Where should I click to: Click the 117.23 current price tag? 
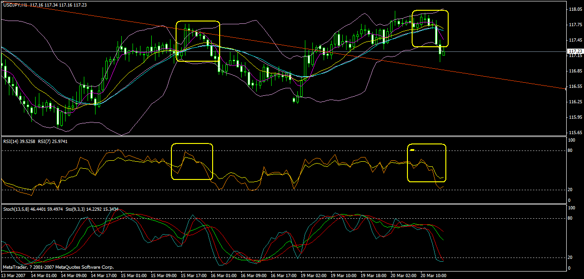pyautogui.click(x=575, y=51)
